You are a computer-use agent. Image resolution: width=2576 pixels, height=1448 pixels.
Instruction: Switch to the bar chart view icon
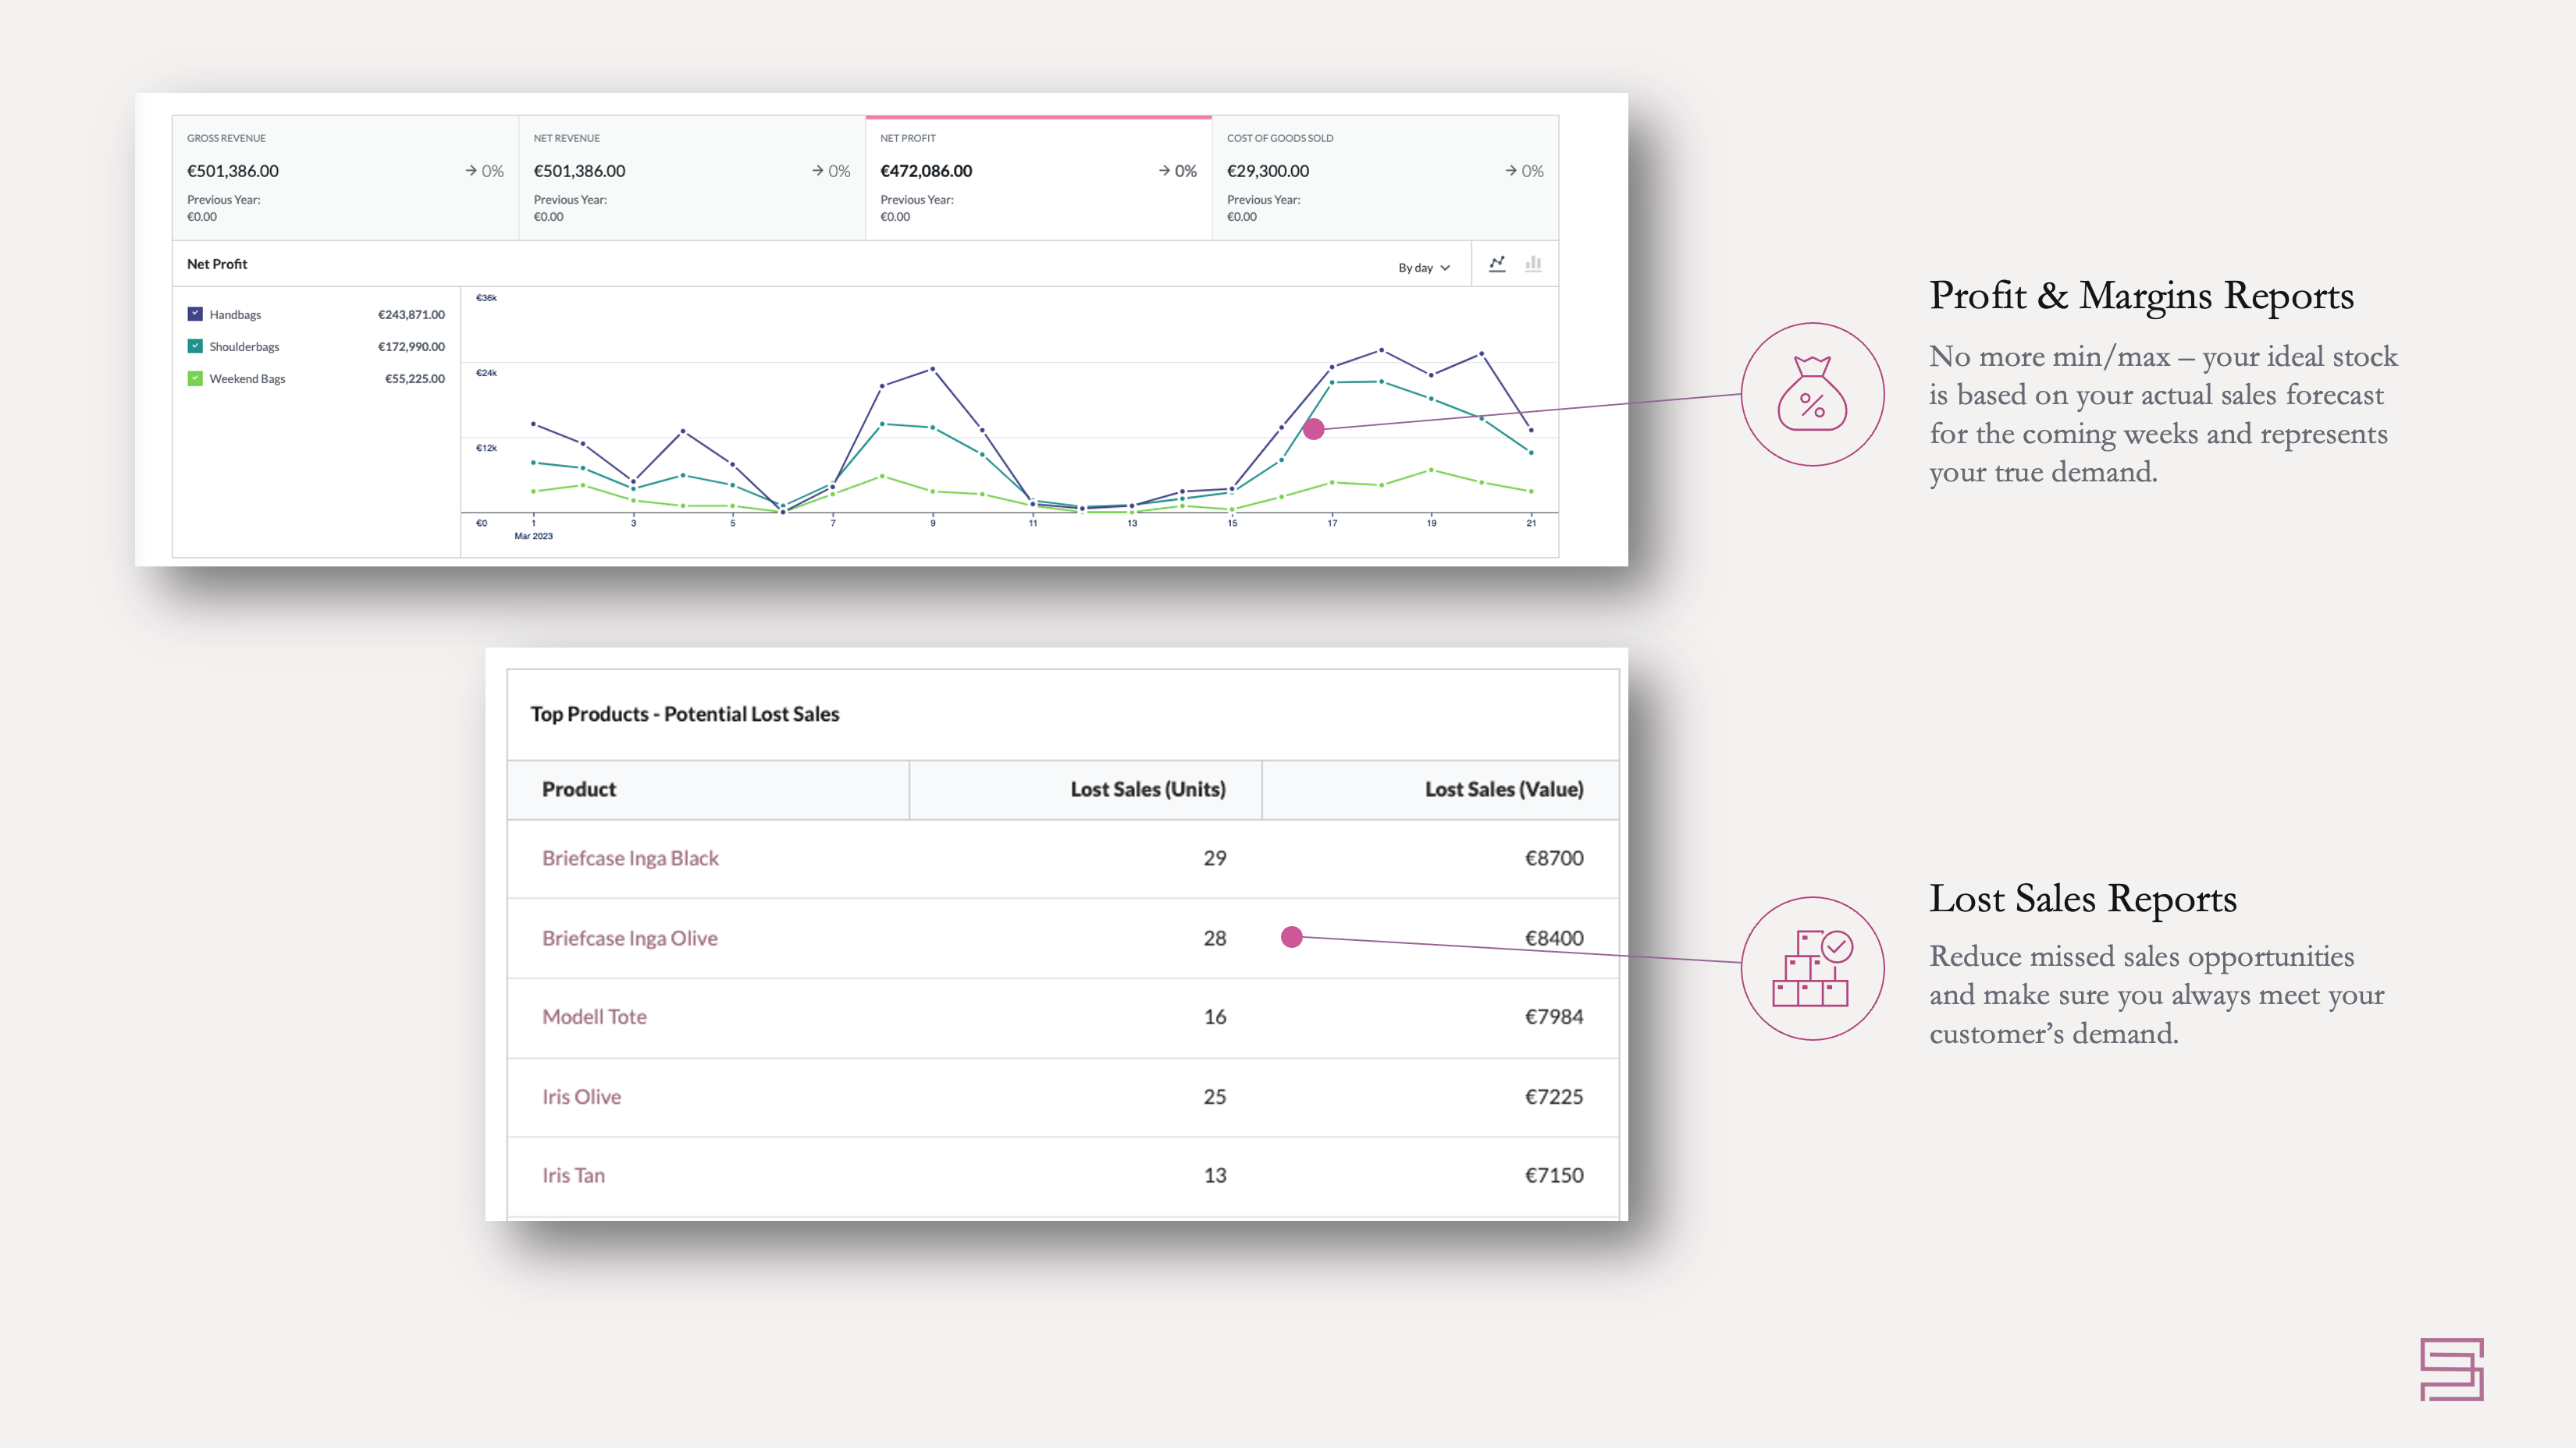coord(1533,264)
